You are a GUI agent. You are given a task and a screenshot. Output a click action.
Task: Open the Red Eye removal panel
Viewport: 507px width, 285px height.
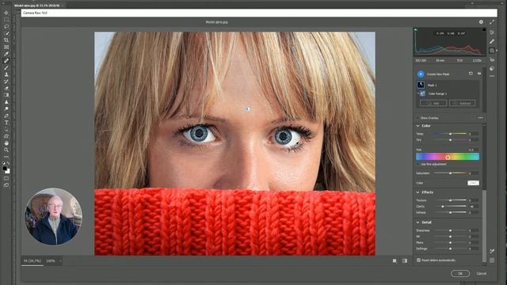492,60
